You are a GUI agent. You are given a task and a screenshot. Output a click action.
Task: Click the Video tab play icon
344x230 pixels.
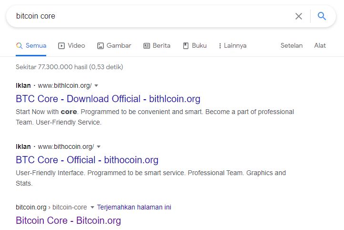pyautogui.click(x=61, y=46)
